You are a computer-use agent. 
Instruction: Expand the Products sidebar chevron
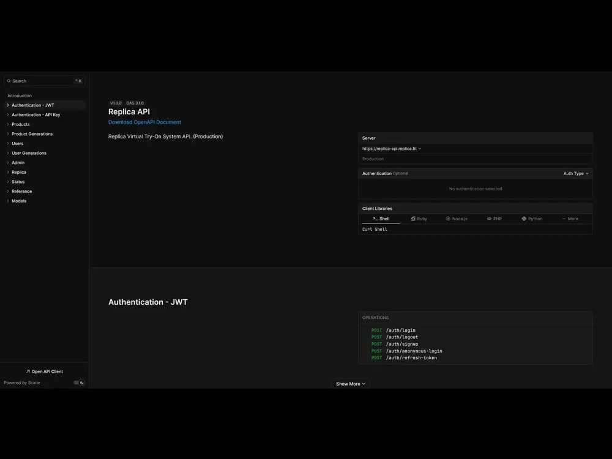coord(8,124)
